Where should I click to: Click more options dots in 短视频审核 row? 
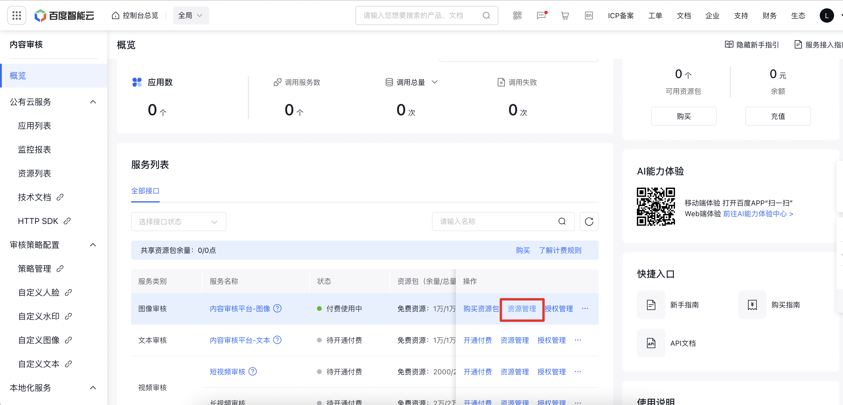(578, 372)
